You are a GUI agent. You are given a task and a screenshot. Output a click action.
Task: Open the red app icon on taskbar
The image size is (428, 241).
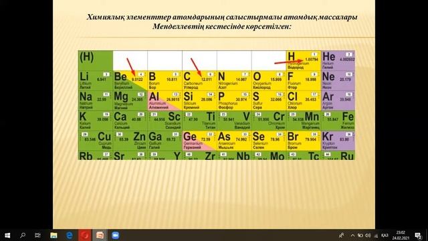tap(85, 235)
